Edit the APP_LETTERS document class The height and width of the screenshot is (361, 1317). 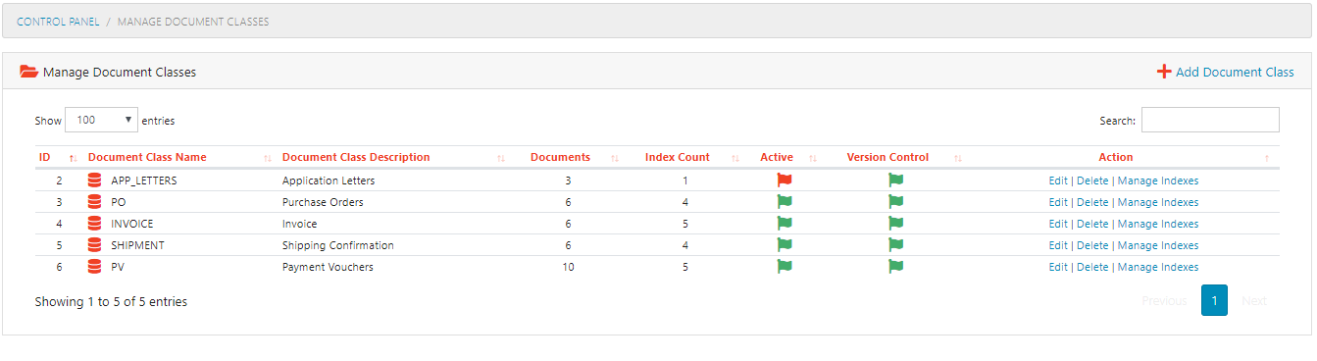coord(1058,180)
